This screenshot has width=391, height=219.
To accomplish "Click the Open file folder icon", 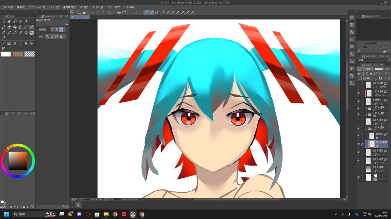I will click(x=84, y=12).
